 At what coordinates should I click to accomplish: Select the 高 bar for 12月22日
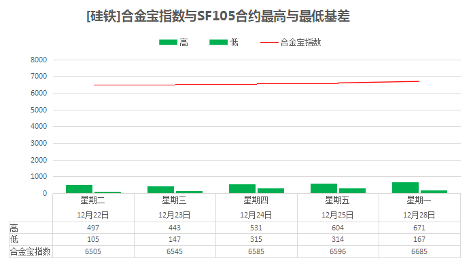point(79,189)
